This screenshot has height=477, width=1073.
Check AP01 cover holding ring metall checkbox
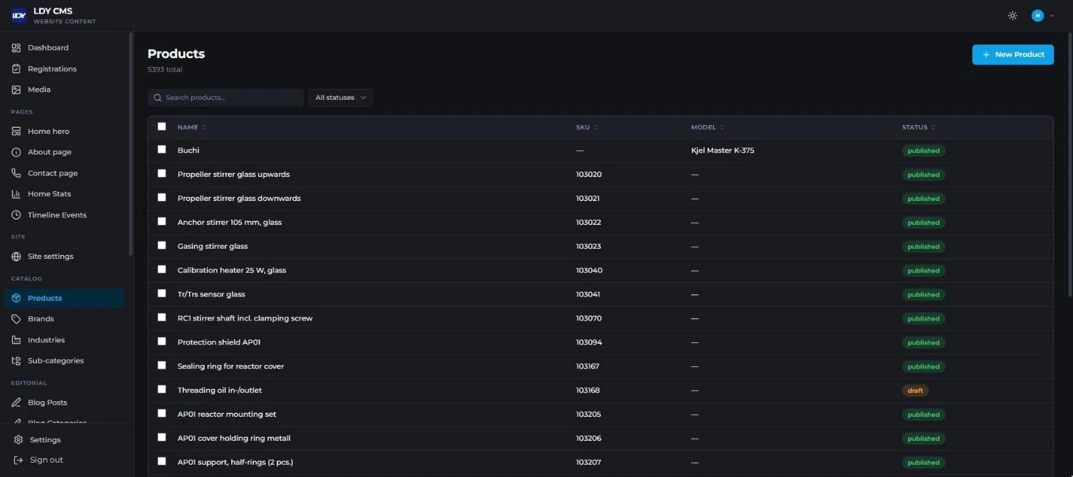coord(161,437)
